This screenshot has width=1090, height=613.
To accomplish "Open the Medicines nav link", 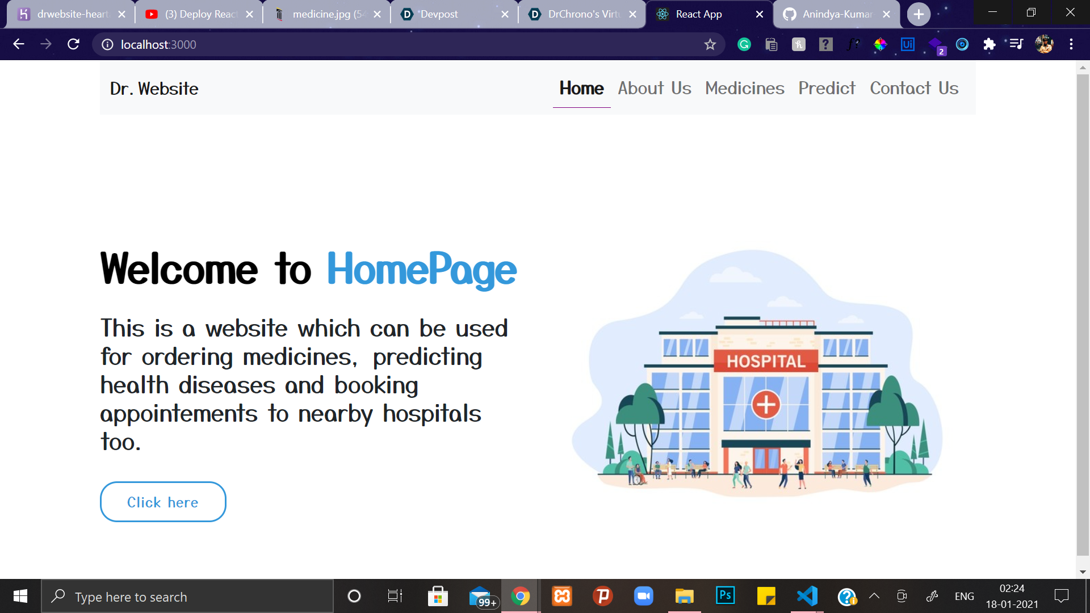I will click(x=744, y=89).
